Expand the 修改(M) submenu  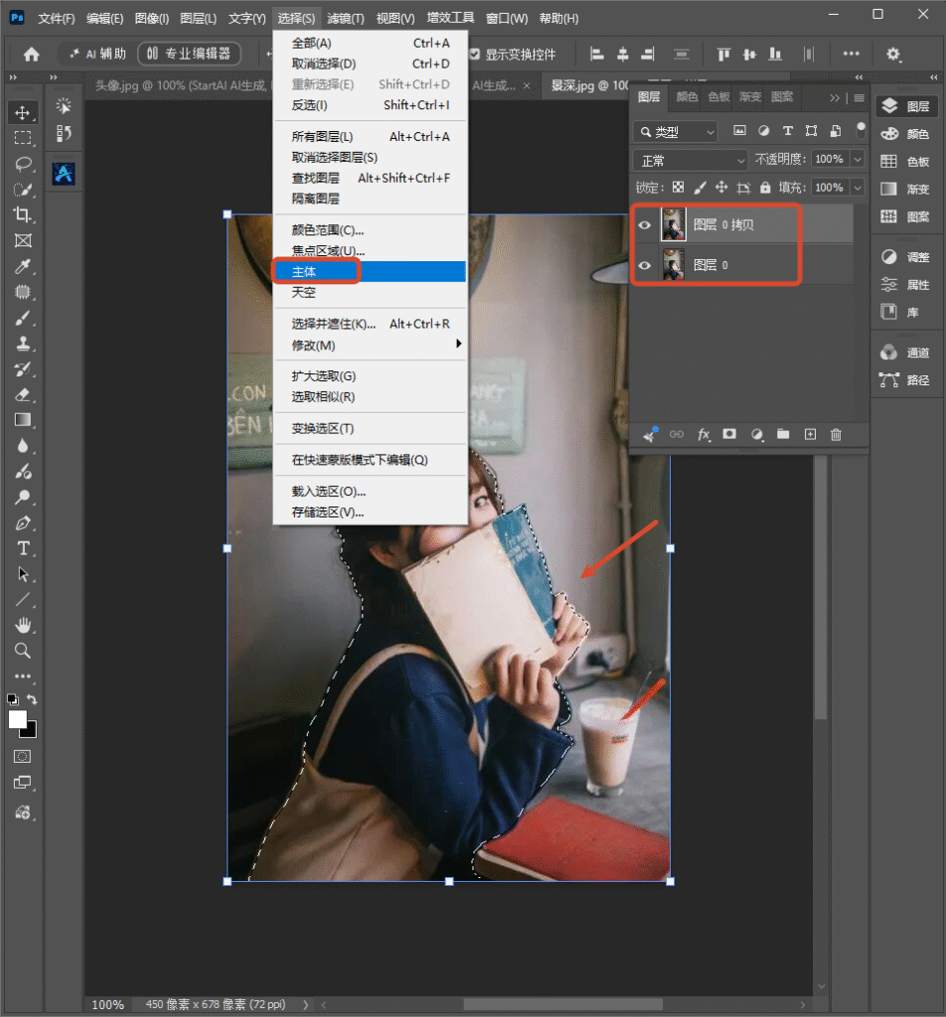pyautogui.click(x=370, y=345)
